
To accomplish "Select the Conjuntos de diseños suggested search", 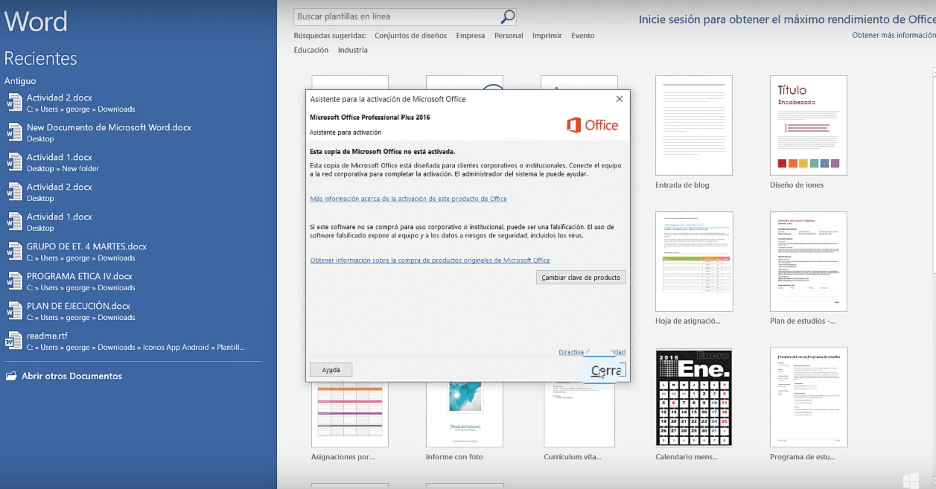I will (410, 36).
